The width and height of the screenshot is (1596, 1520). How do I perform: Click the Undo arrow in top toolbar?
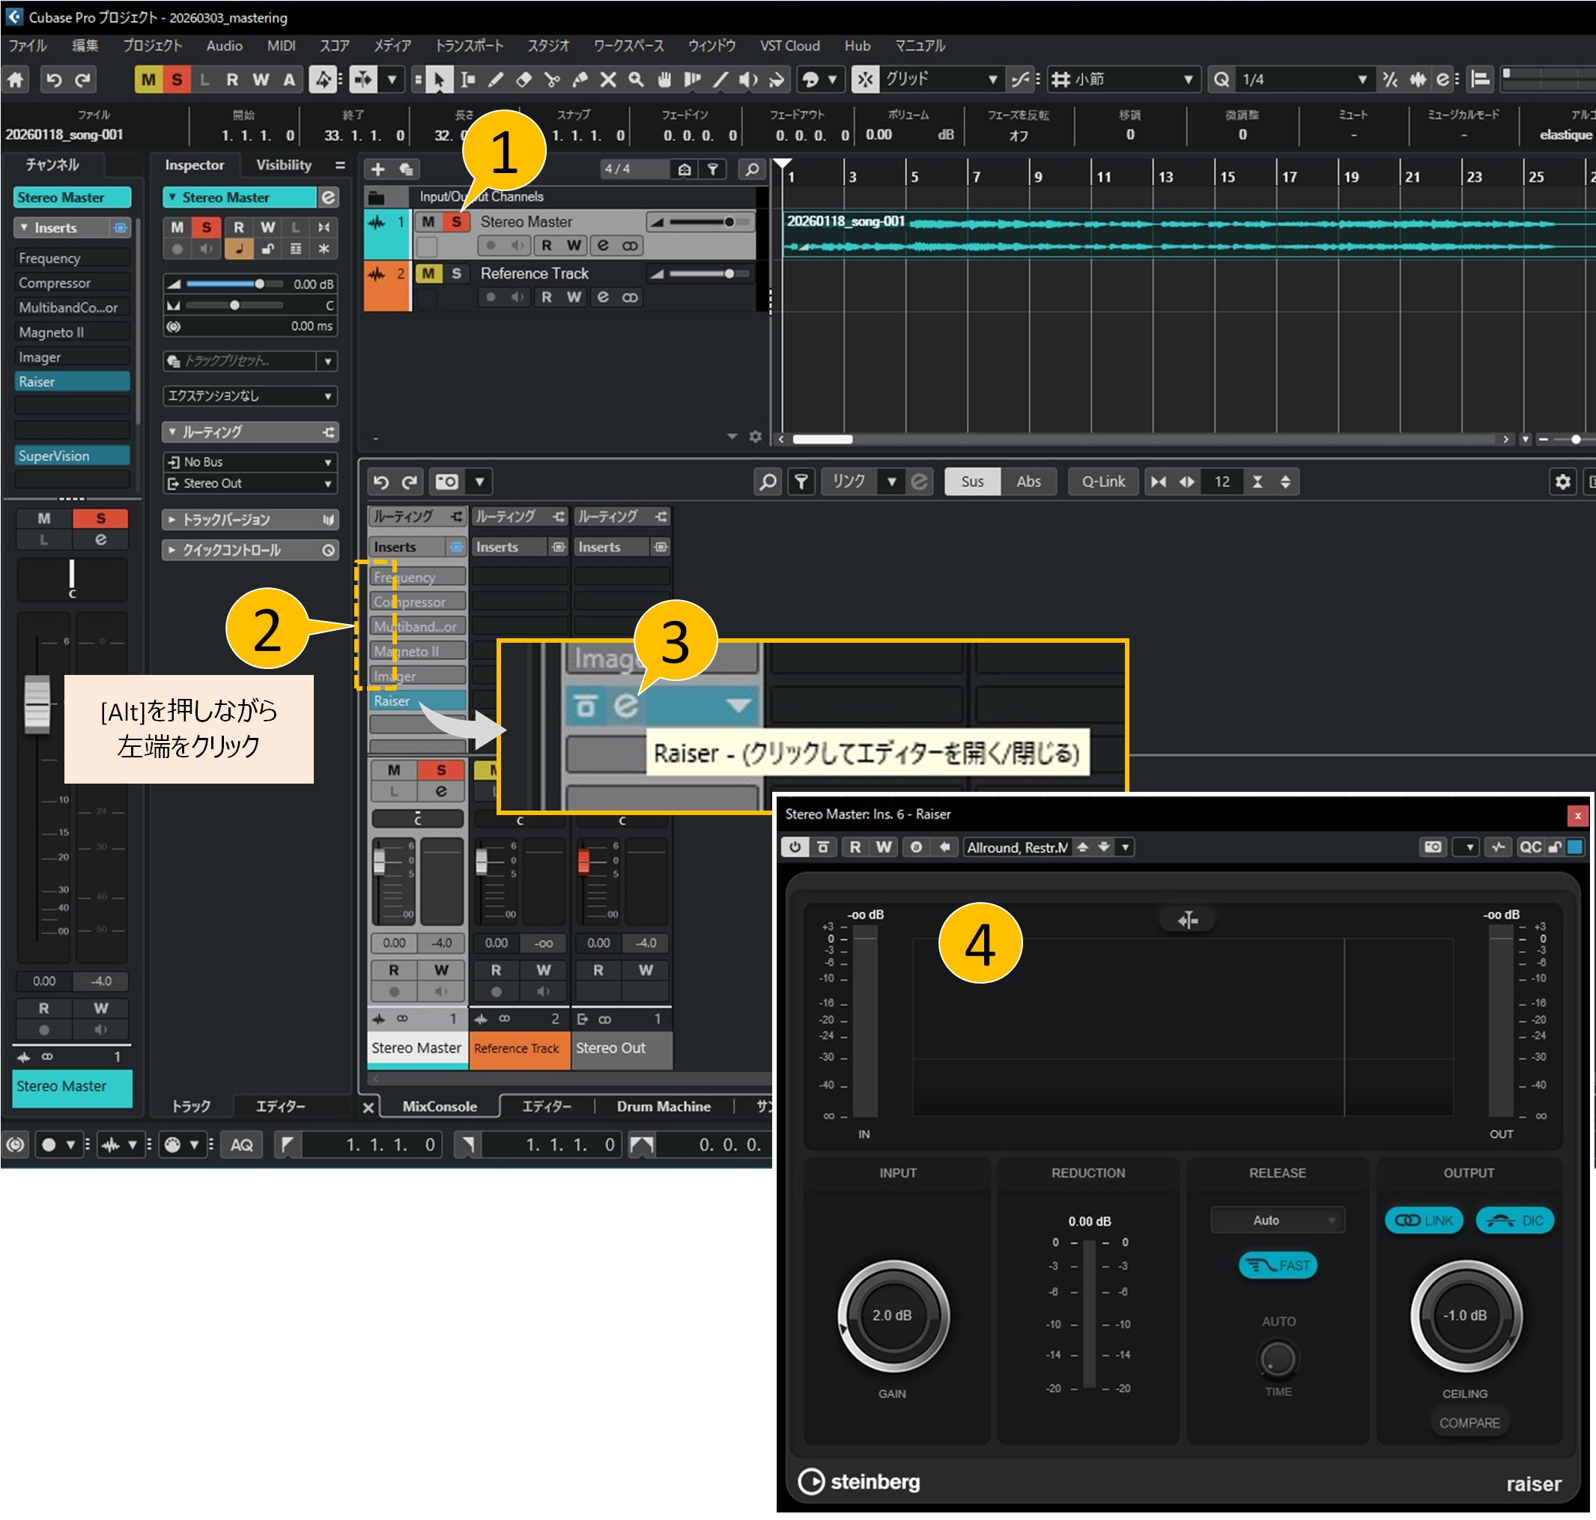pyautogui.click(x=53, y=79)
